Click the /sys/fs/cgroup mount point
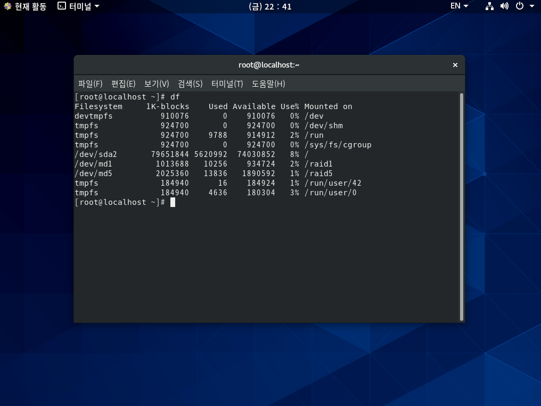541x406 pixels. (x=338, y=145)
